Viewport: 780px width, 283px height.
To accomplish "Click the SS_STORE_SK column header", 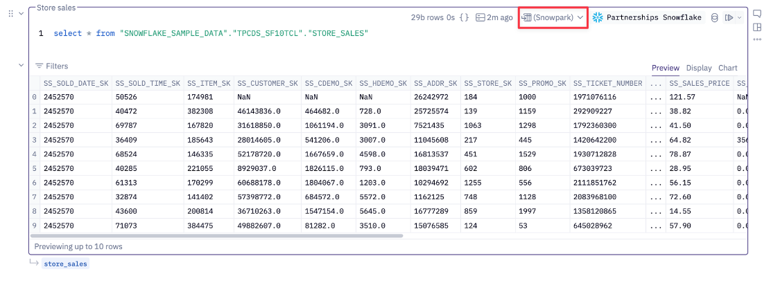I will tap(487, 84).
